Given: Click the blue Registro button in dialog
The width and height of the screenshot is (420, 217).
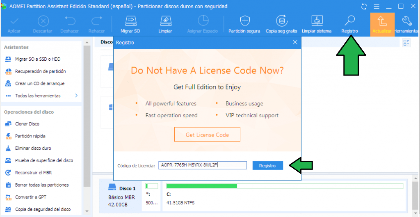Looking at the screenshot, I should coord(267,166).
